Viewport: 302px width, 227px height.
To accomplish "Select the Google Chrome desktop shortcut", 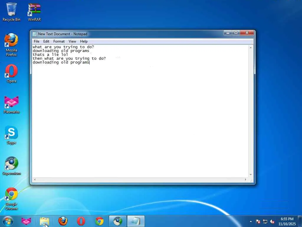I will (12, 199).
